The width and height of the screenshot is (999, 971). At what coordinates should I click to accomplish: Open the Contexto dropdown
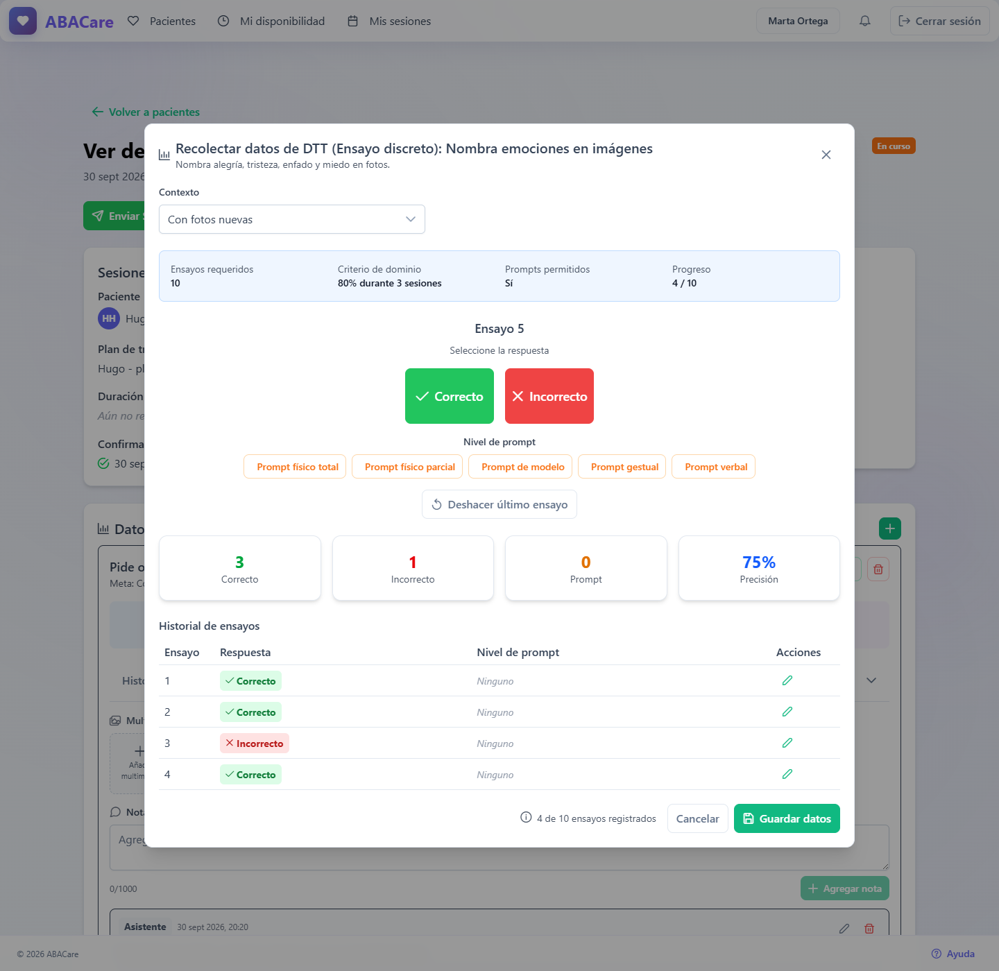tap(292, 219)
